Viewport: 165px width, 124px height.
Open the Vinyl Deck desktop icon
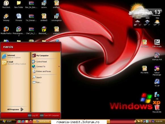pyautogui.click(x=6, y=4)
